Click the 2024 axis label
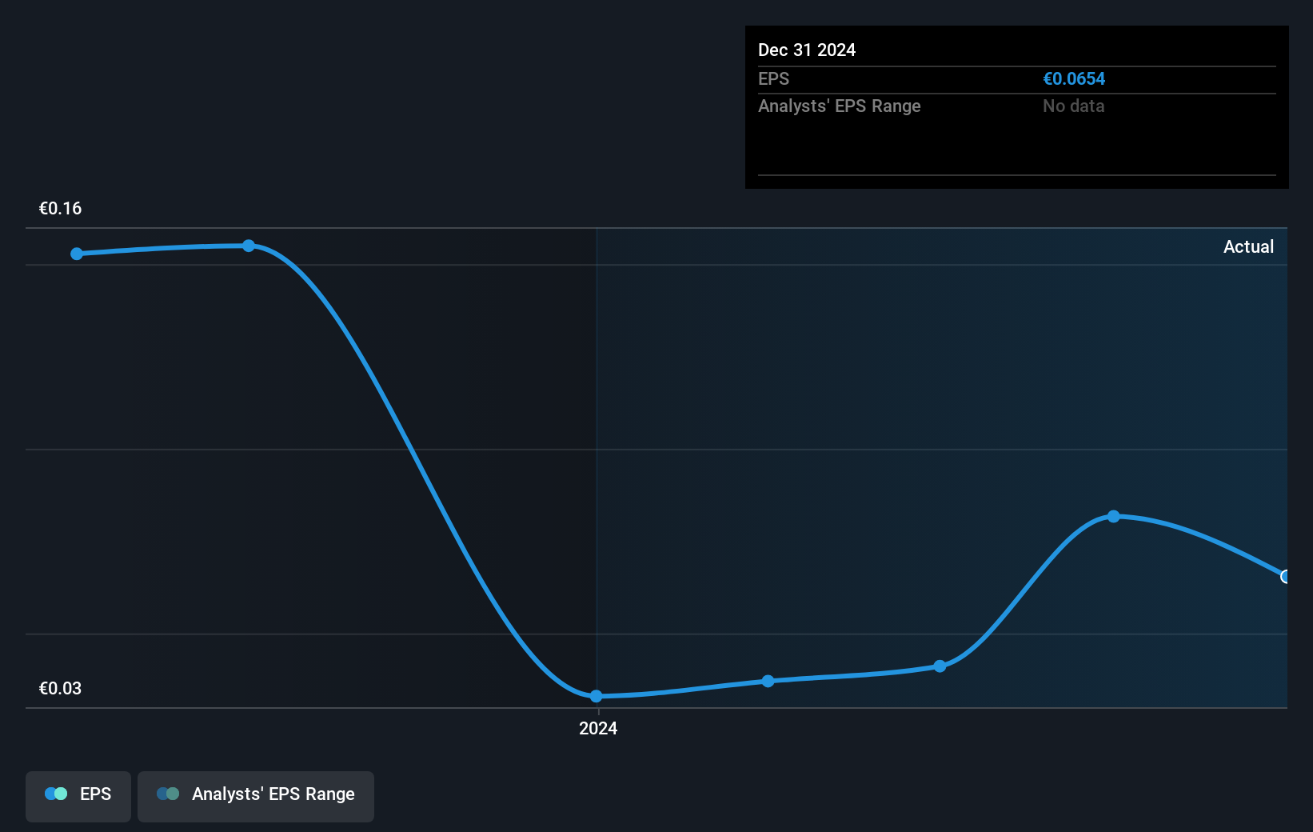 598,728
